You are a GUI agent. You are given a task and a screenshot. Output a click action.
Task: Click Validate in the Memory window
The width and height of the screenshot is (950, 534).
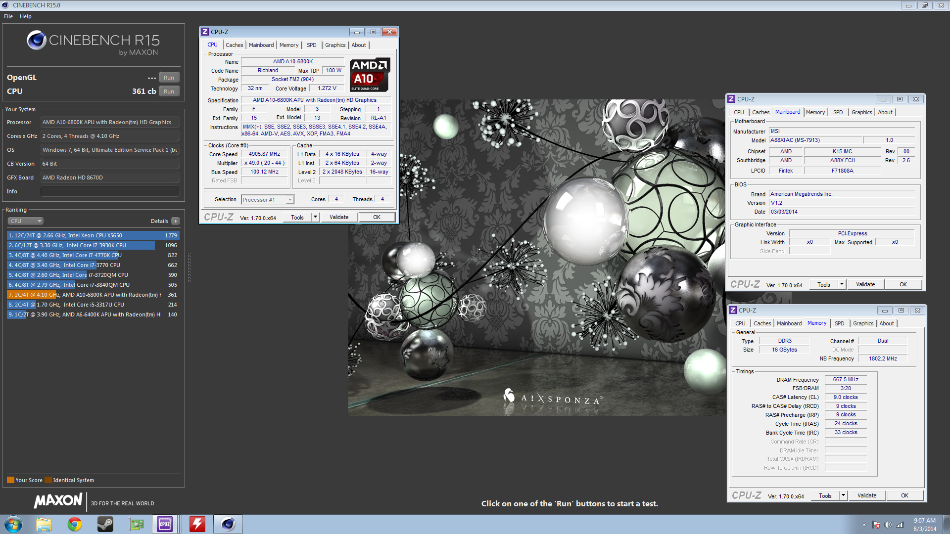click(867, 495)
